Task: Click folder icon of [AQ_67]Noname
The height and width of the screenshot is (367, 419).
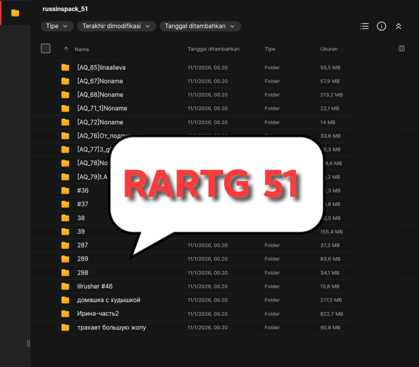Action: (x=65, y=81)
